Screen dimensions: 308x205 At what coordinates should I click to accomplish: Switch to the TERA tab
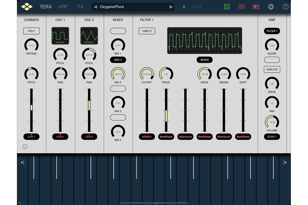tap(46, 7)
